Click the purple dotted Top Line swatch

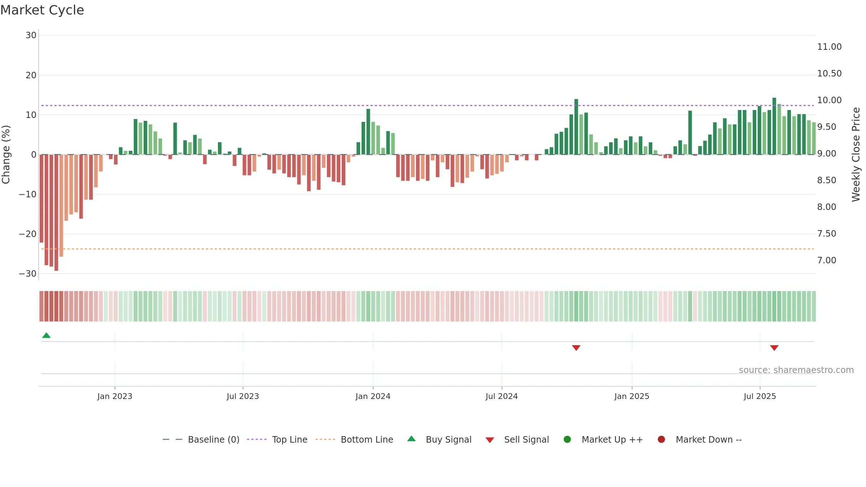(x=257, y=439)
